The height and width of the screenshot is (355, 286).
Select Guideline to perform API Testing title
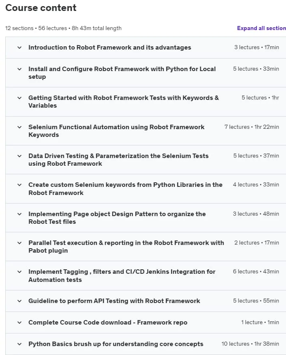(114, 301)
